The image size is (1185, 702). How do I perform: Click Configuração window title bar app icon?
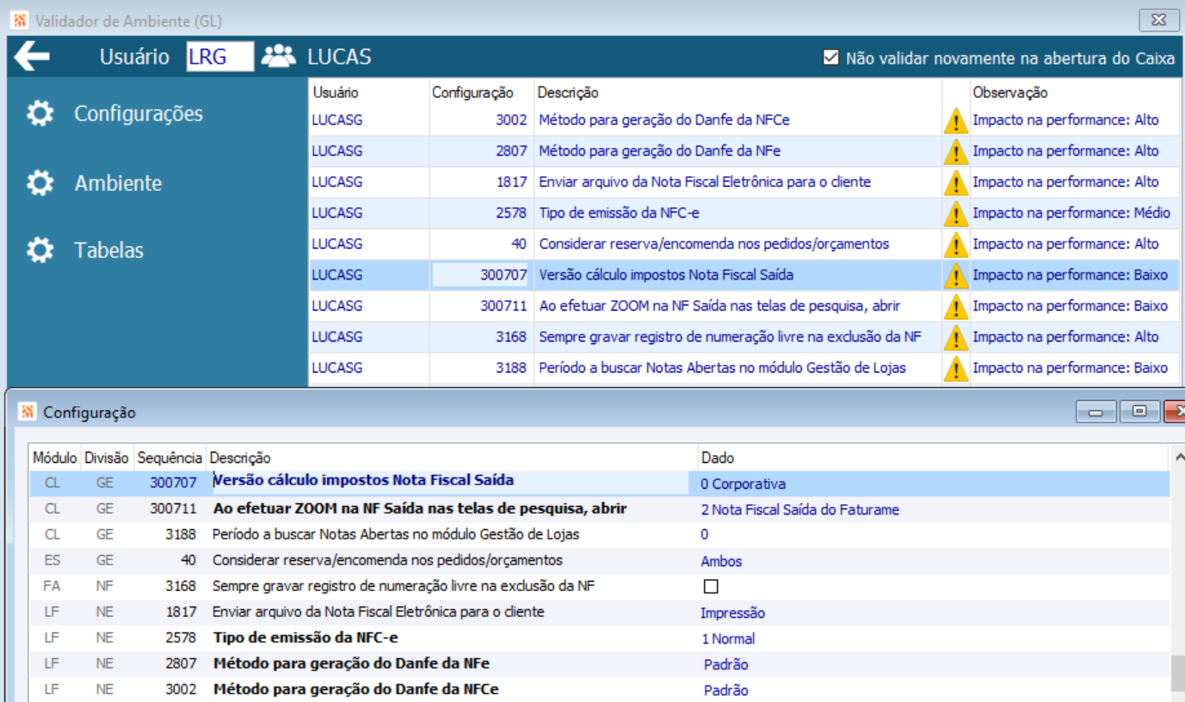[x=28, y=412]
